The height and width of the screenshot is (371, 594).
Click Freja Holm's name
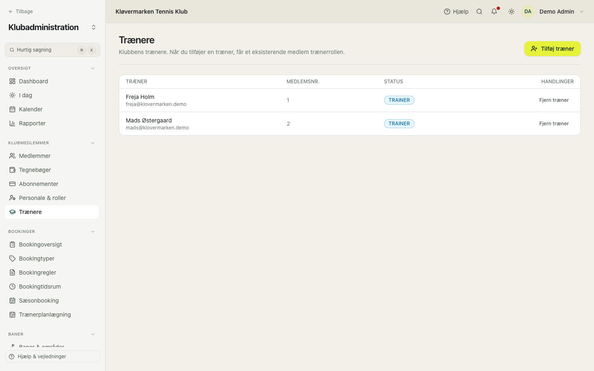coord(140,97)
